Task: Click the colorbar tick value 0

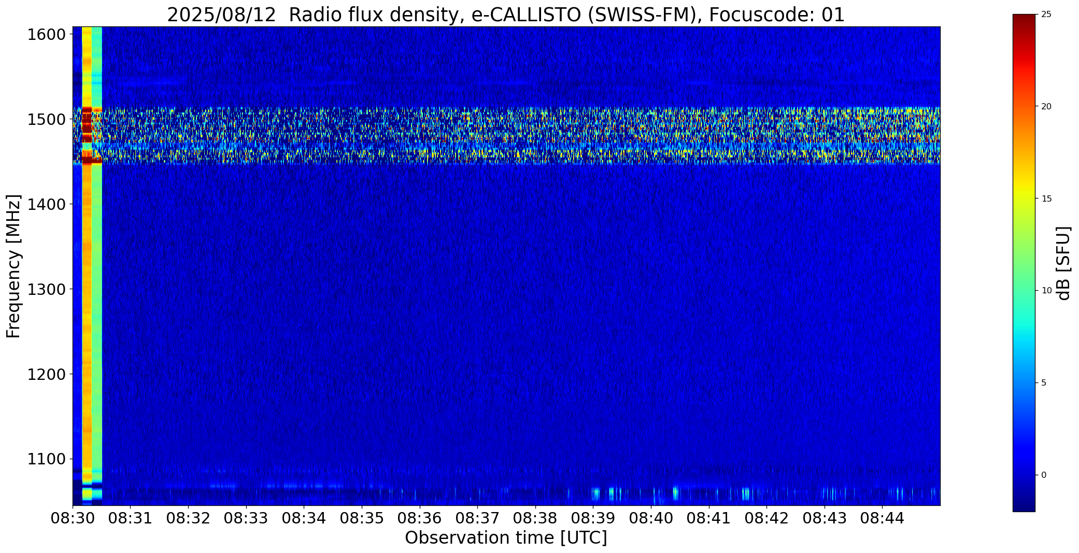Action: click(x=1044, y=475)
